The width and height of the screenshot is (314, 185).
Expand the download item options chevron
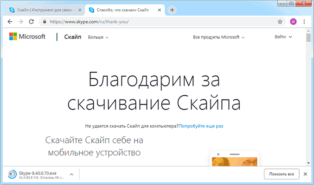71,174
